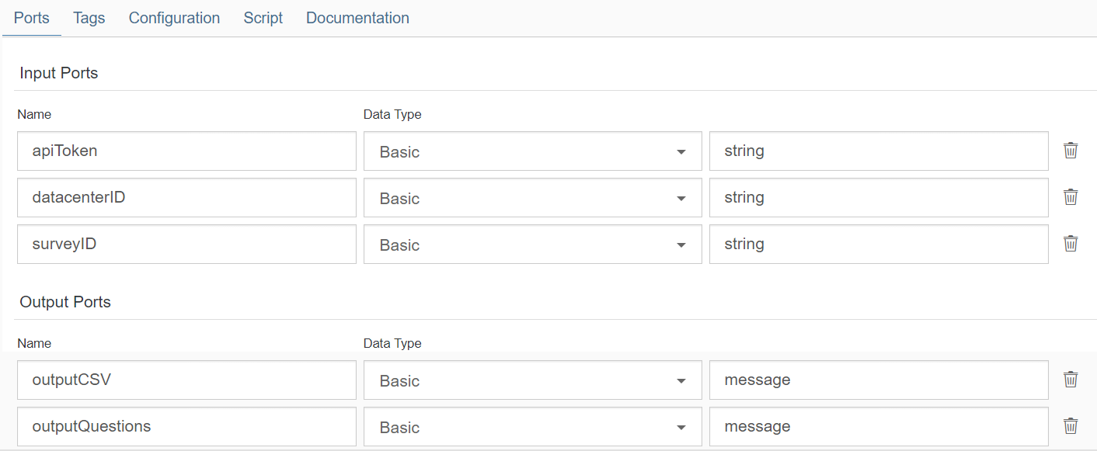
Task: Expand Data Type dropdown for datacenterID
Action: pyautogui.click(x=532, y=198)
